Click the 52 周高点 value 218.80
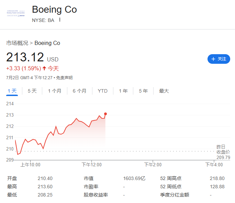Image resolution: width=235 pixels, height=203 pixels. coord(217,178)
